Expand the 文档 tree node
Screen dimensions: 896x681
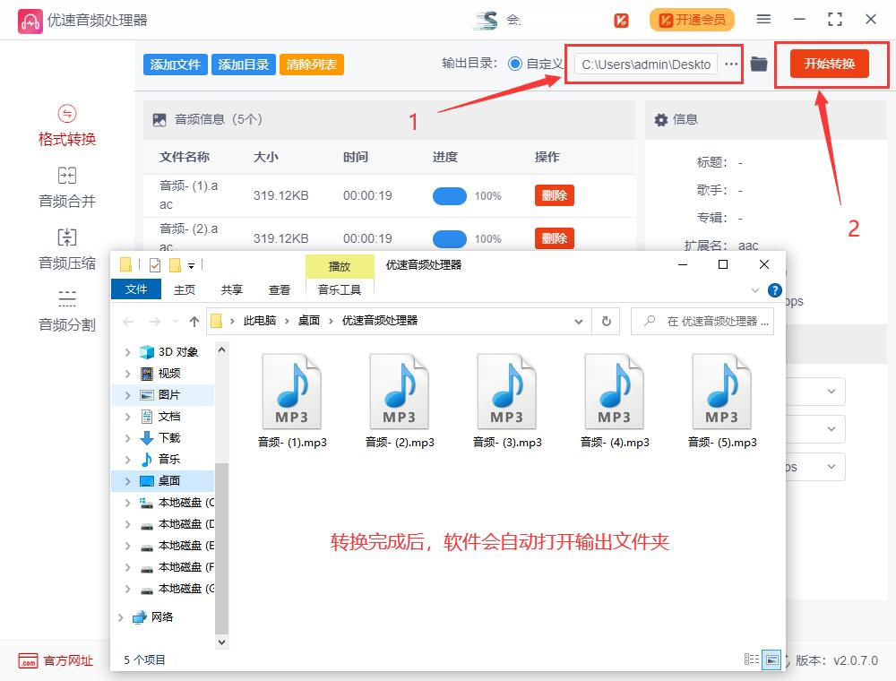point(127,417)
